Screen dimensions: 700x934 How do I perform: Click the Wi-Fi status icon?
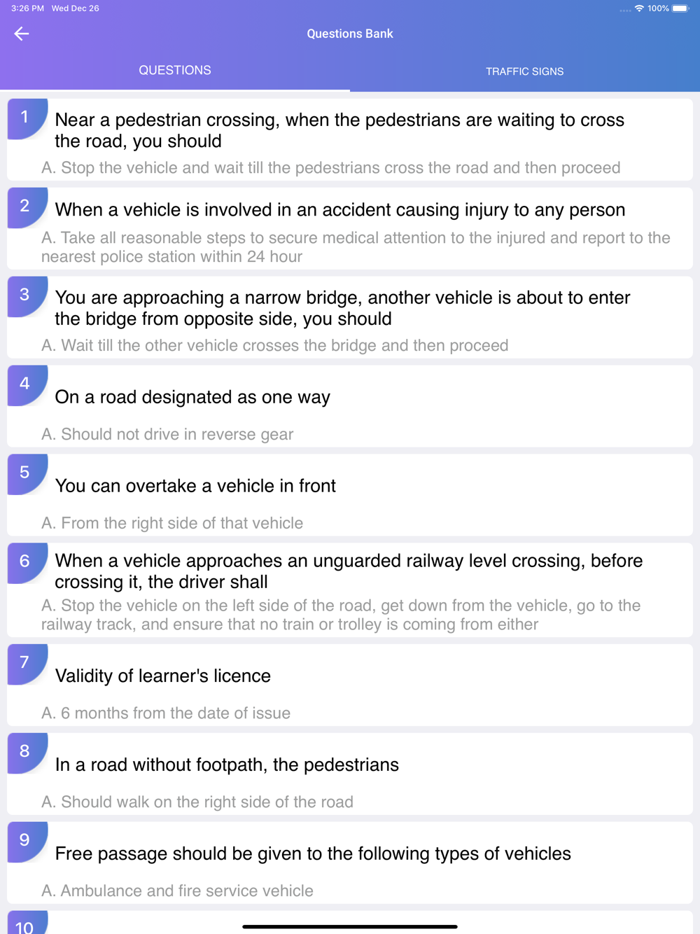tap(639, 8)
